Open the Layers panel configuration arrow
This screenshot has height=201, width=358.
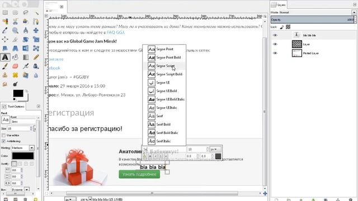click(355, 4)
